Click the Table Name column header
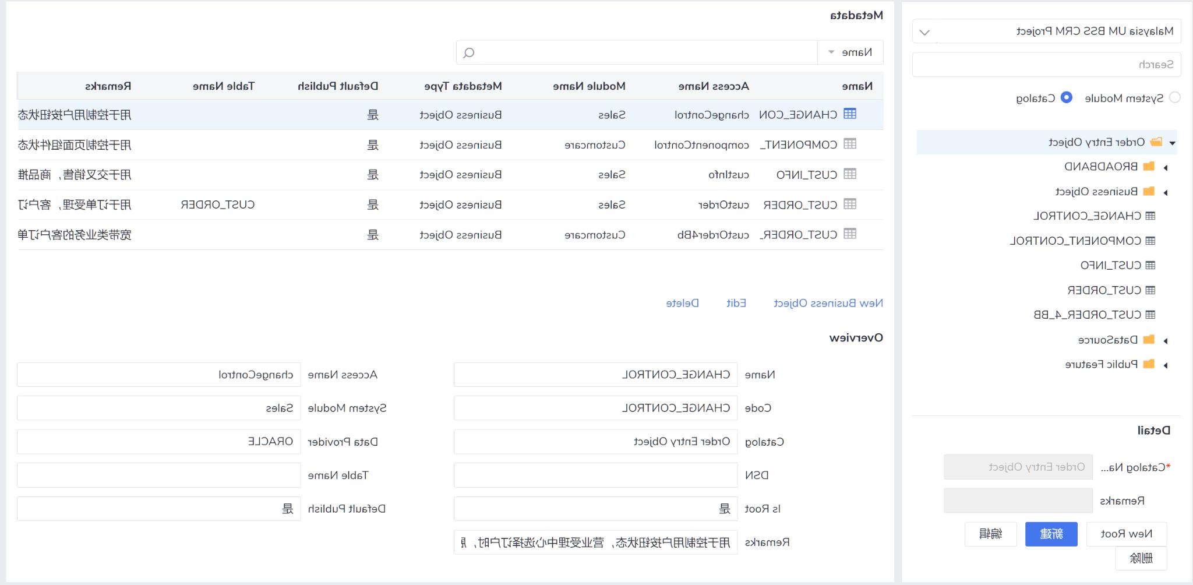Screen dimensions: 1193x585 [224, 86]
